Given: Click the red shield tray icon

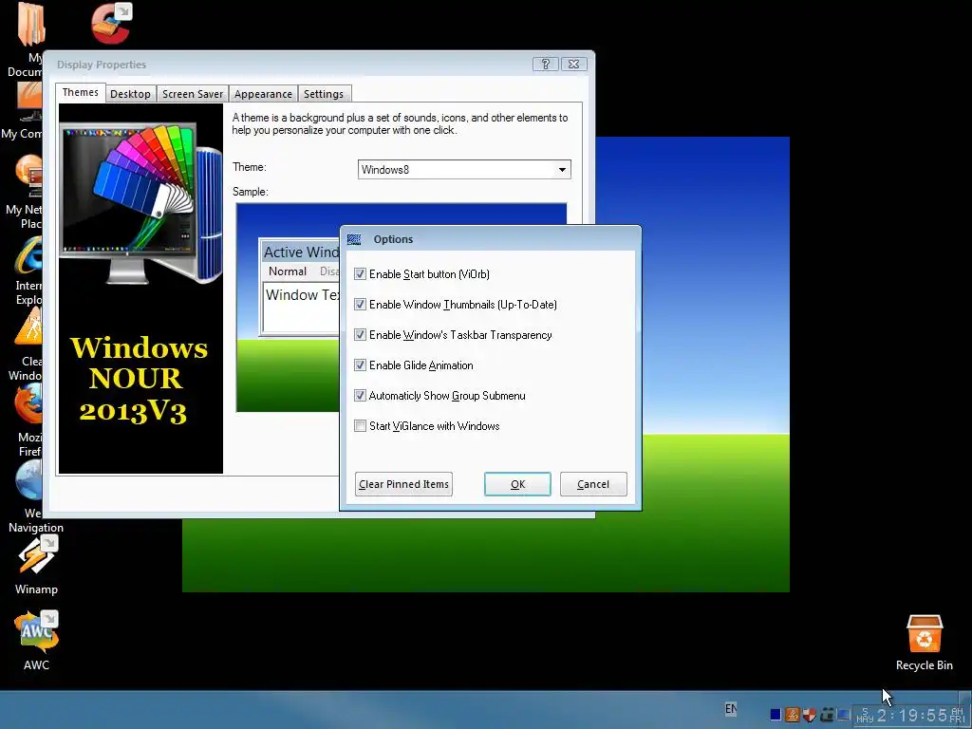Looking at the screenshot, I should tap(809, 715).
